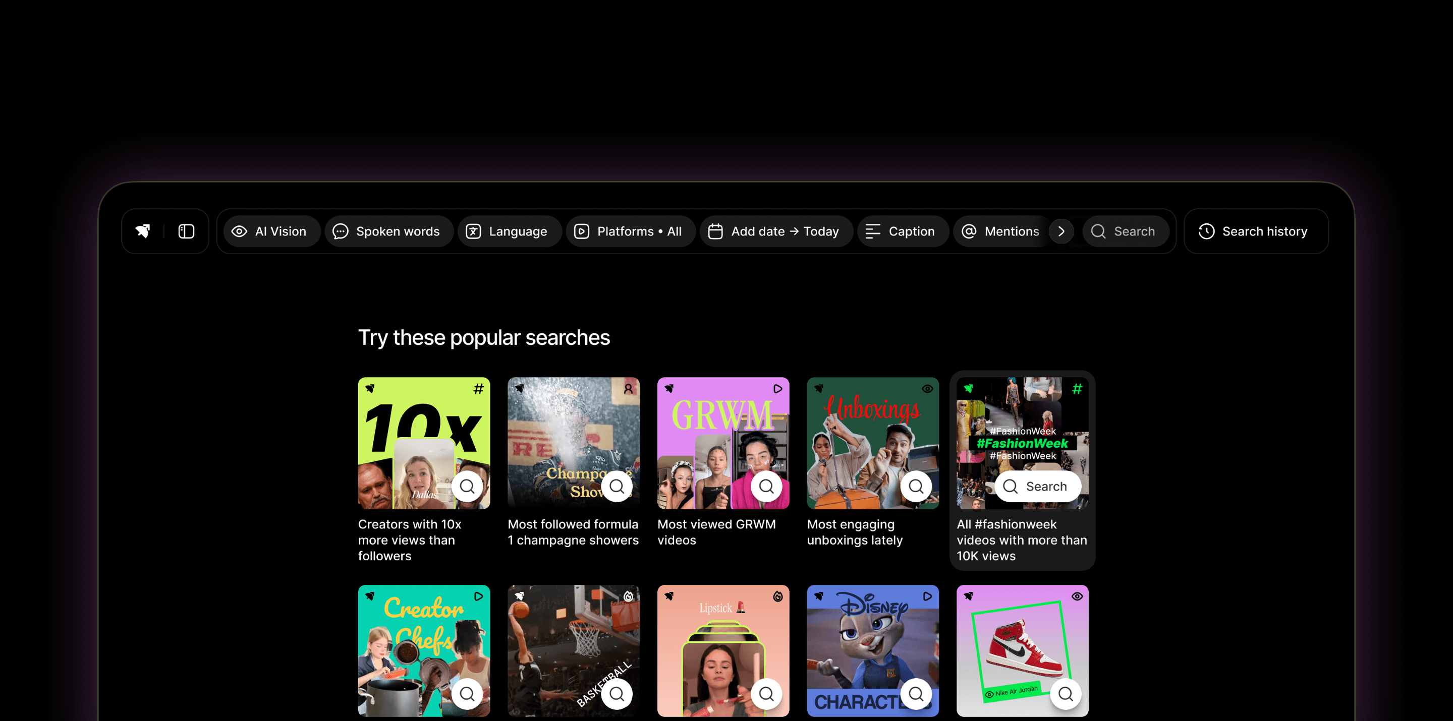This screenshot has width=1453, height=721.
Task: Click the person icon on Champagne card
Action: [628, 388]
